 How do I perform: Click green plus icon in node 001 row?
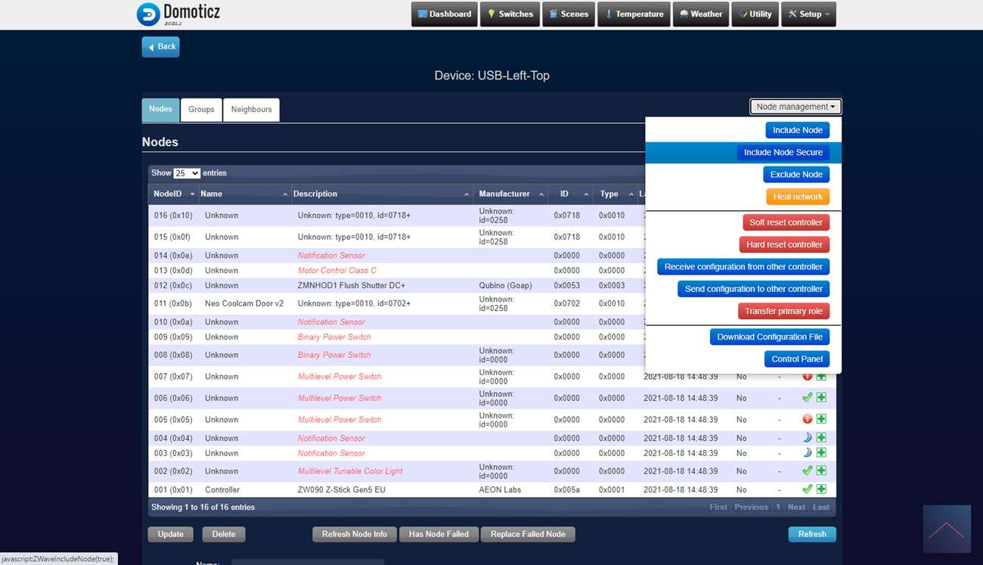(x=821, y=489)
